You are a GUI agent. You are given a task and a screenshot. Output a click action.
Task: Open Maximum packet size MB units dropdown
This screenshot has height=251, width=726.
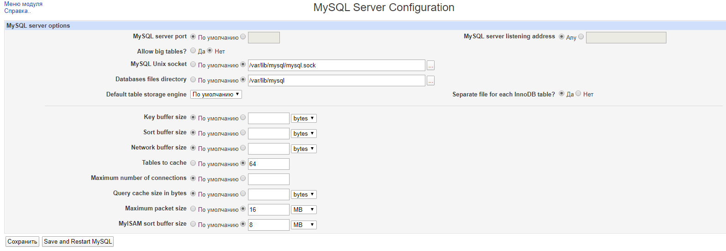[304, 209]
